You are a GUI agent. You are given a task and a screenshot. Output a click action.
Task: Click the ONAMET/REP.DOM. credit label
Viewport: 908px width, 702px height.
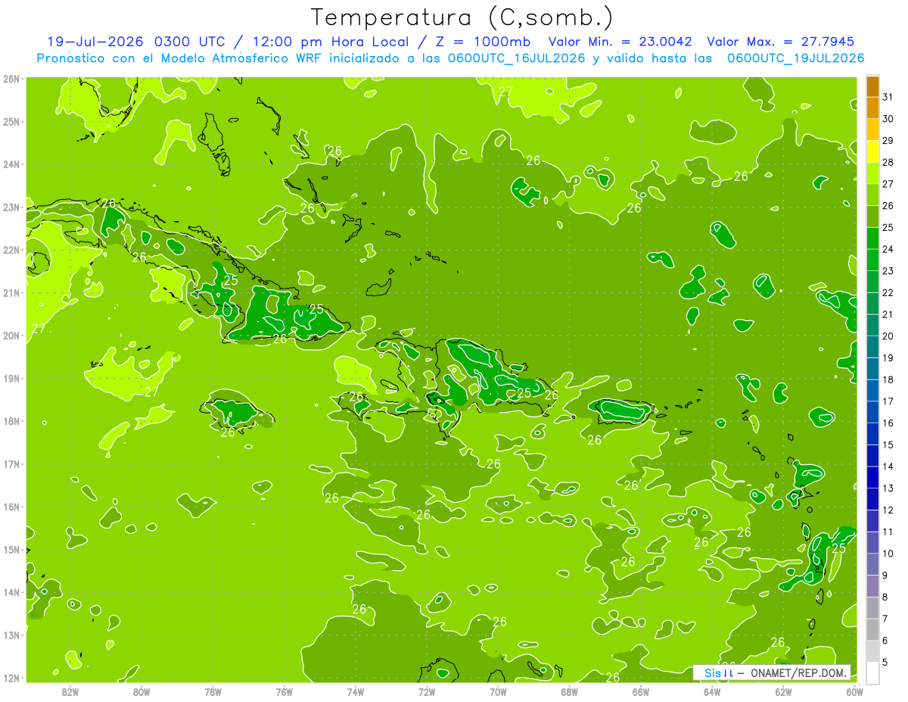click(x=799, y=673)
